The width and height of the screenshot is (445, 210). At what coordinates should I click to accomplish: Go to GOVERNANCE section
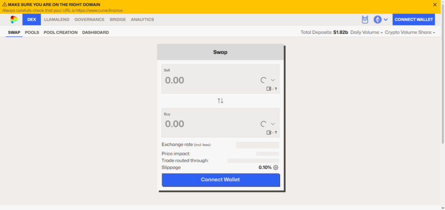coord(90,19)
